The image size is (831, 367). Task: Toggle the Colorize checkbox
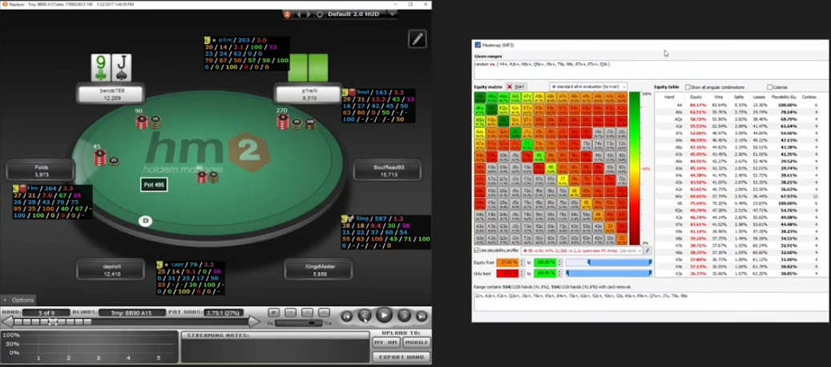[769, 87]
